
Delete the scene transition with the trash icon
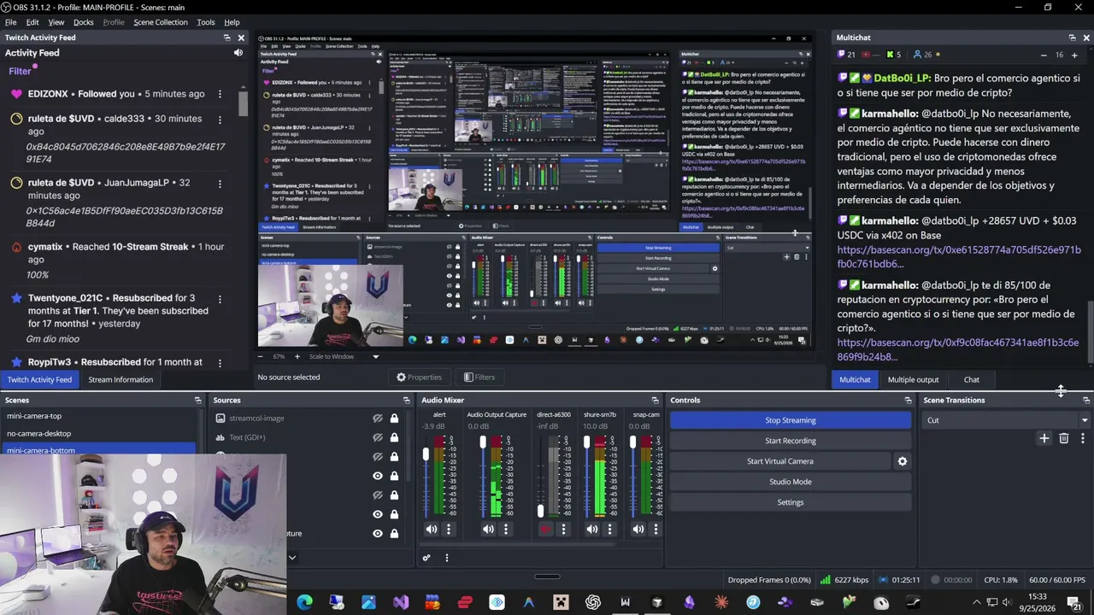coord(1063,438)
